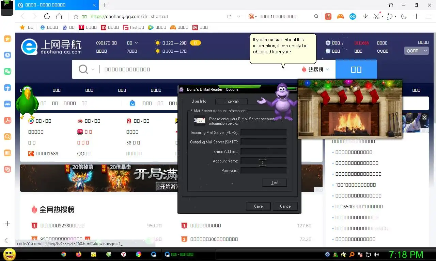Open the Sogou search engine selector
Viewport: 436px width, 261px height.
pos(252,16)
